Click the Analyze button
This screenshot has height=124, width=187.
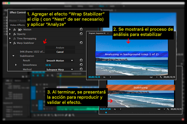pyautogui.click(x=60, y=48)
